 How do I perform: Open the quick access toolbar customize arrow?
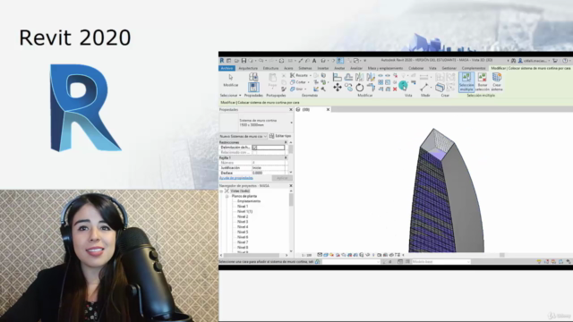[x=364, y=61]
